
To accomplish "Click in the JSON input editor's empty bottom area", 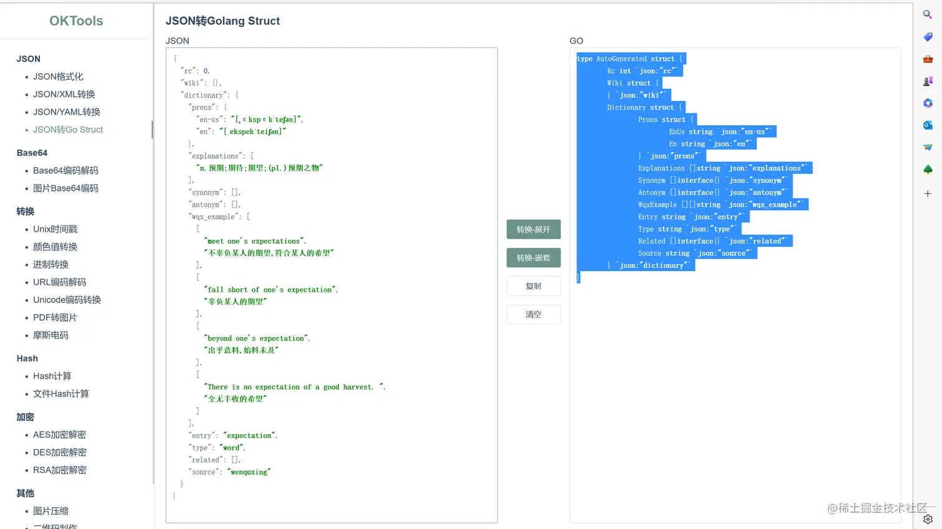I will click(331, 511).
